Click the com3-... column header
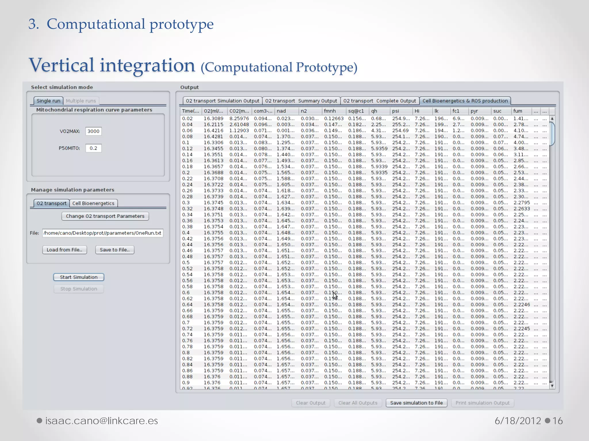 click(263, 111)
